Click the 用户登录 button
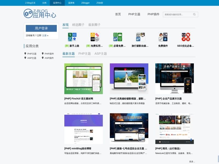The image size is (219, 164). click(41, 28)
